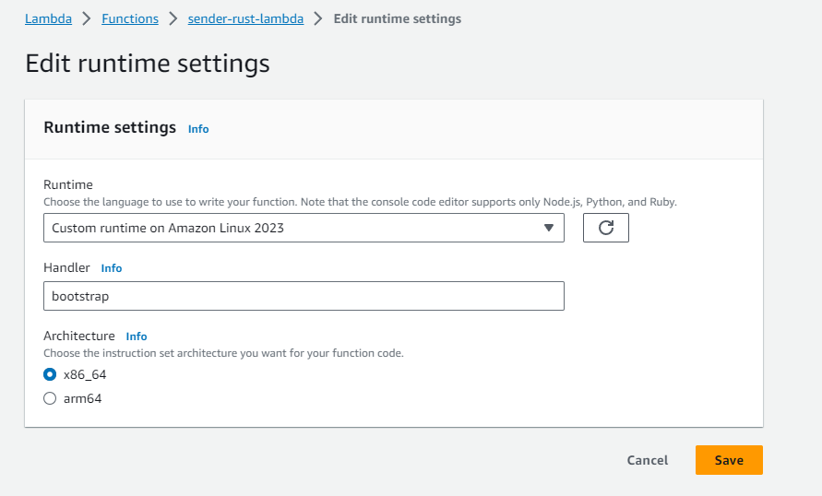Cancel editing runtime settings
Screen dimensions: 822x496
click(x=648, y=460)
